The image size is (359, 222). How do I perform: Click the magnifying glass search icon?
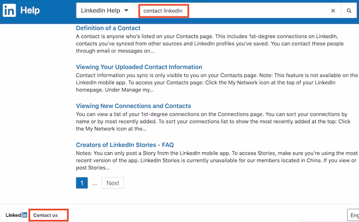349,11
